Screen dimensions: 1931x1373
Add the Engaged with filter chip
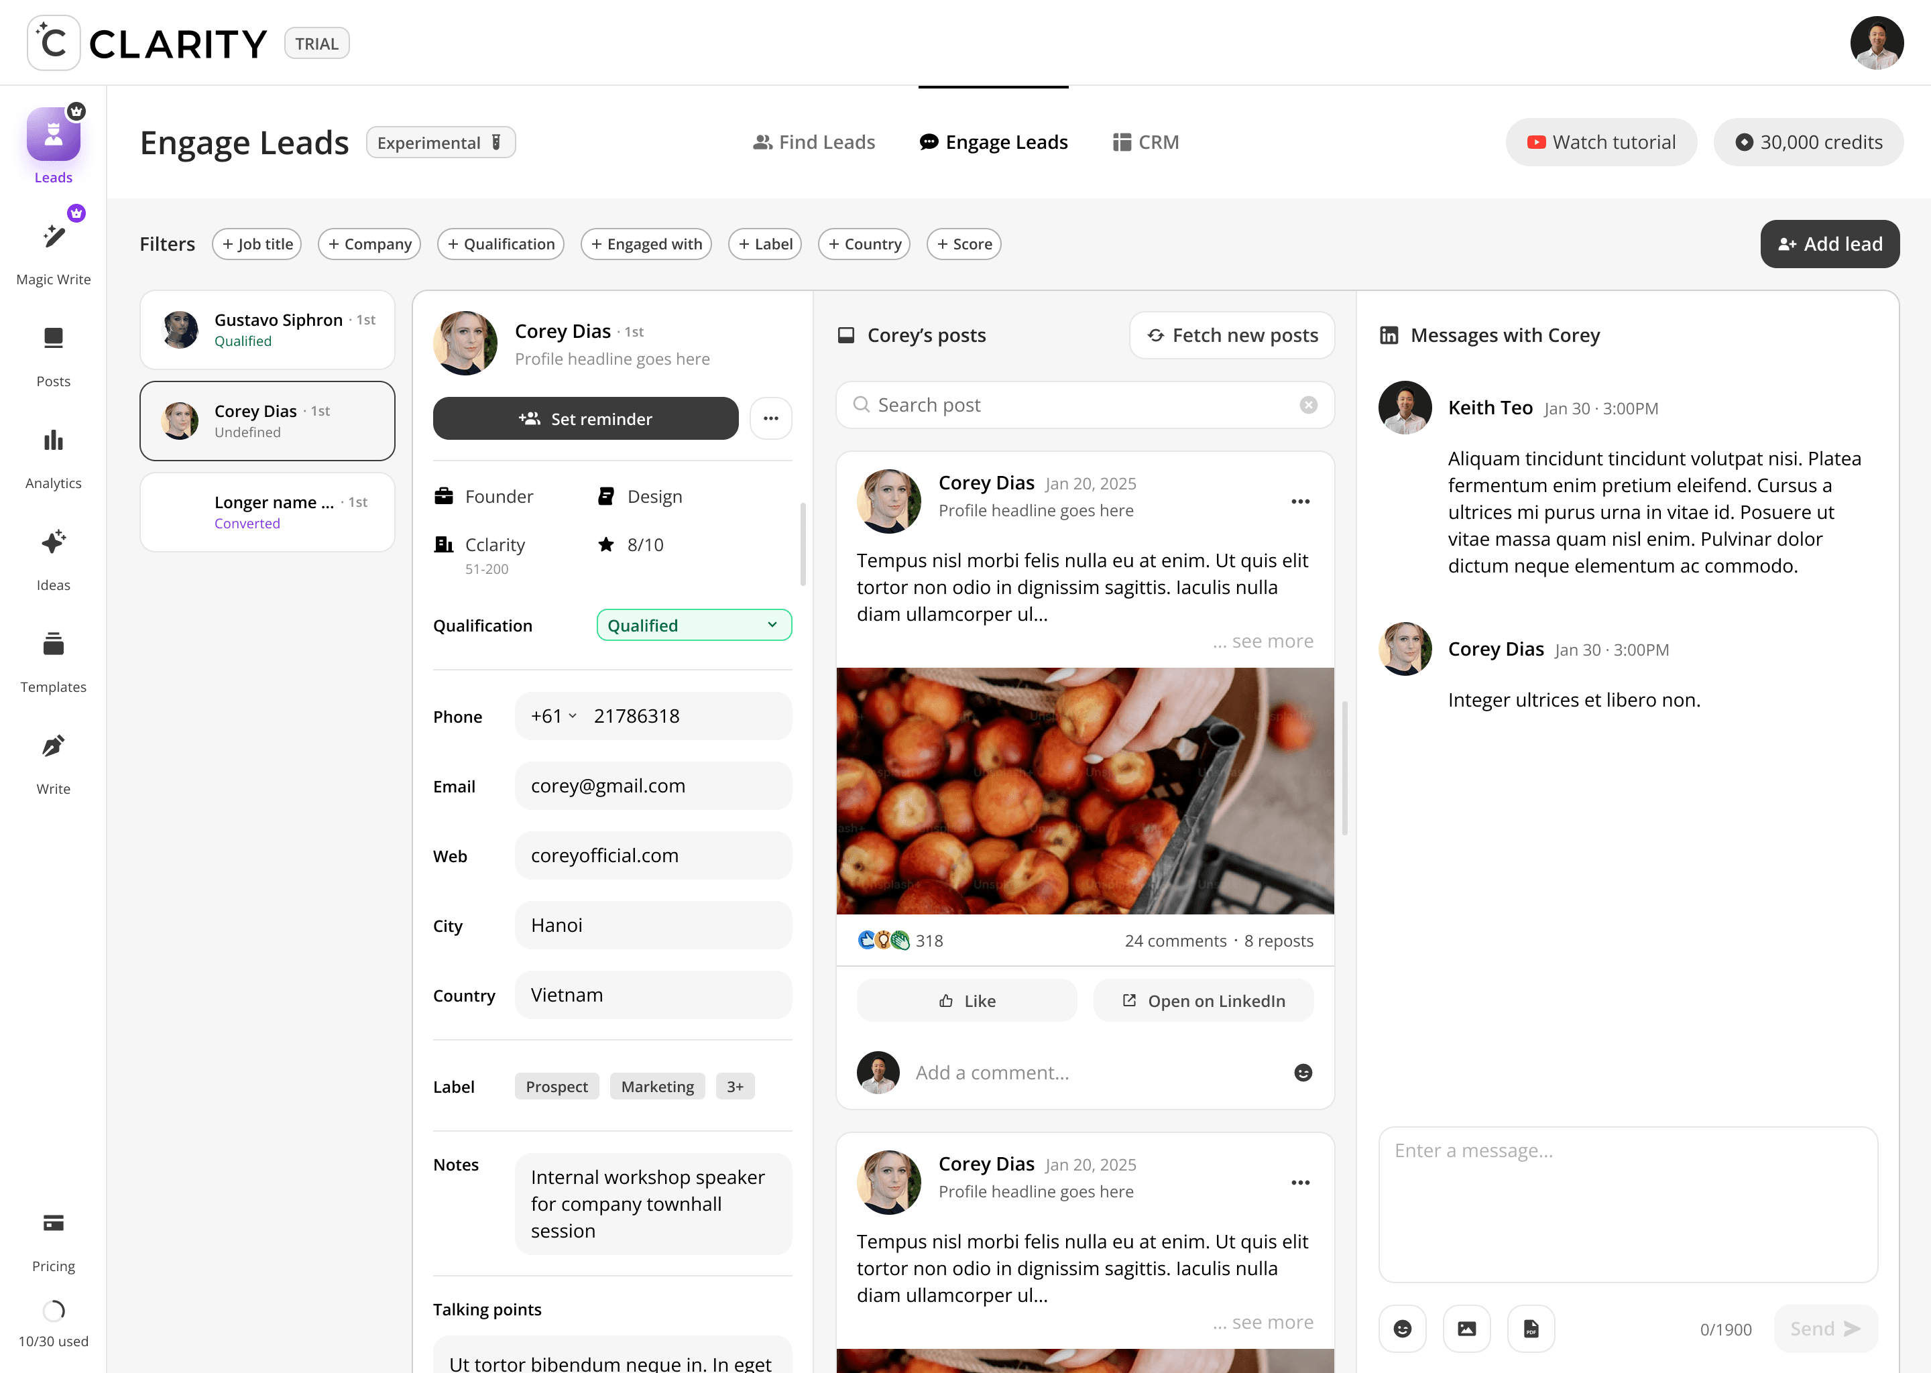(646, 244)
